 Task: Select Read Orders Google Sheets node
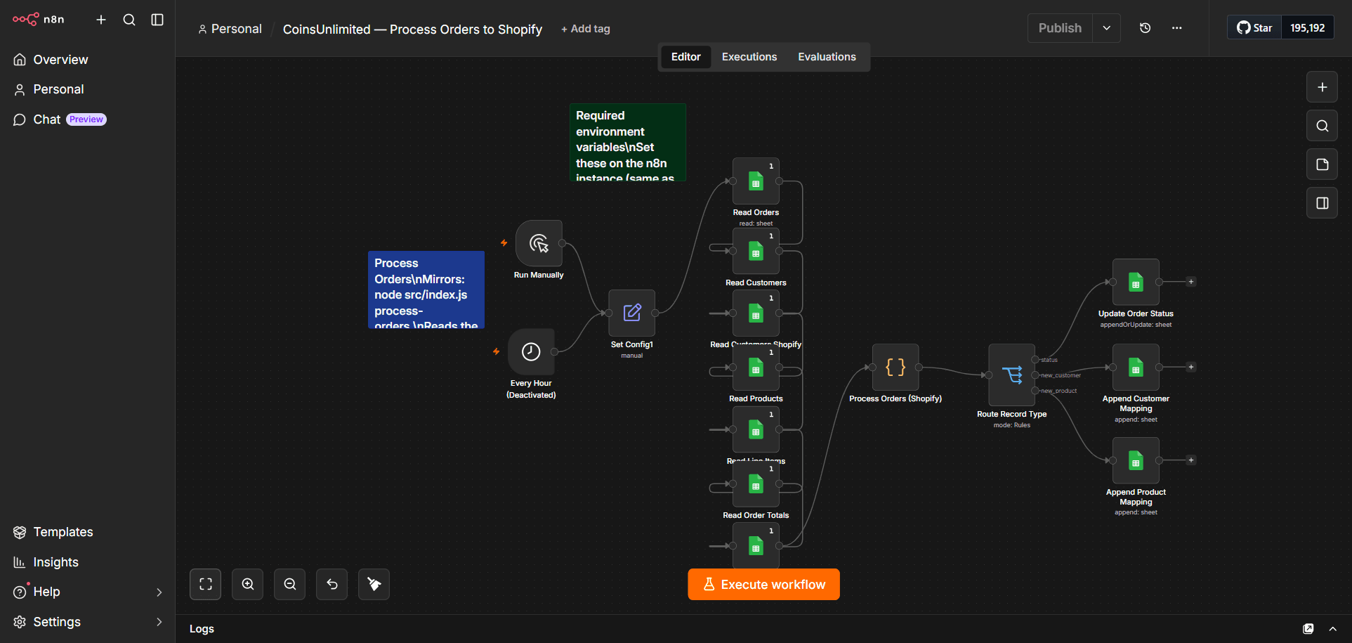756,181
